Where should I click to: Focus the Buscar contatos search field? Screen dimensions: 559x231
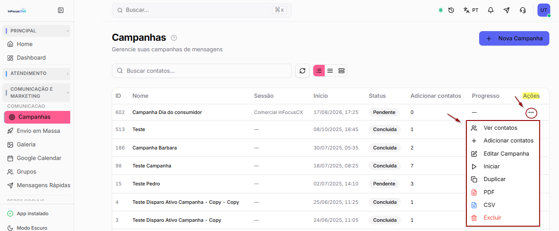pyautogui.click(x=202, y=71)
